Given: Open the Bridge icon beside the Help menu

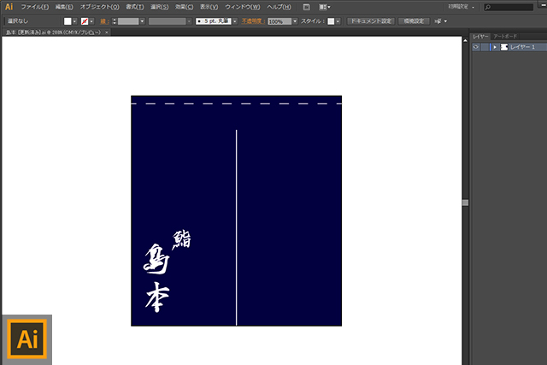Looking at the screenshot, I should click(307, 7).
